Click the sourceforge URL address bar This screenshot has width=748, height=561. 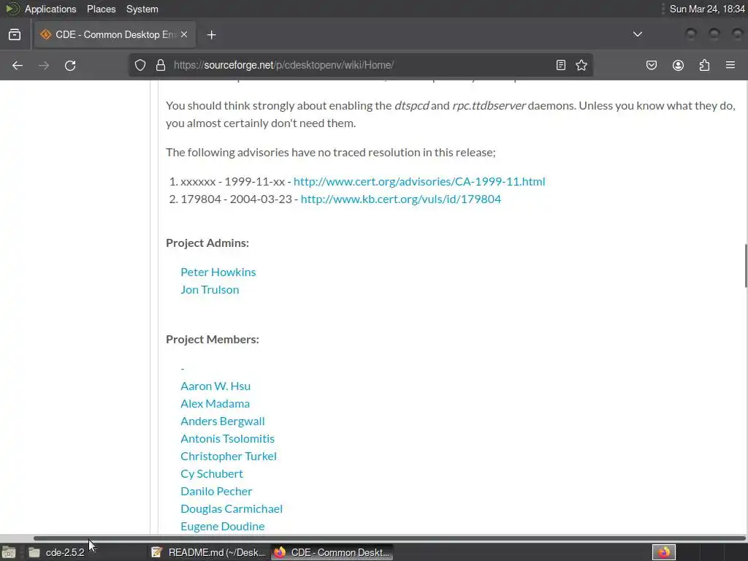click(x=362, y=65)
